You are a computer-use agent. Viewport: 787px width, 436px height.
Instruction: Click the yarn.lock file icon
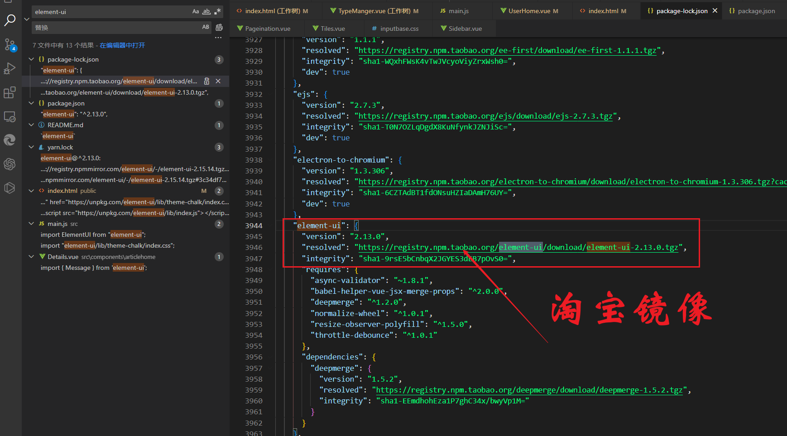[x=42, y=147]
